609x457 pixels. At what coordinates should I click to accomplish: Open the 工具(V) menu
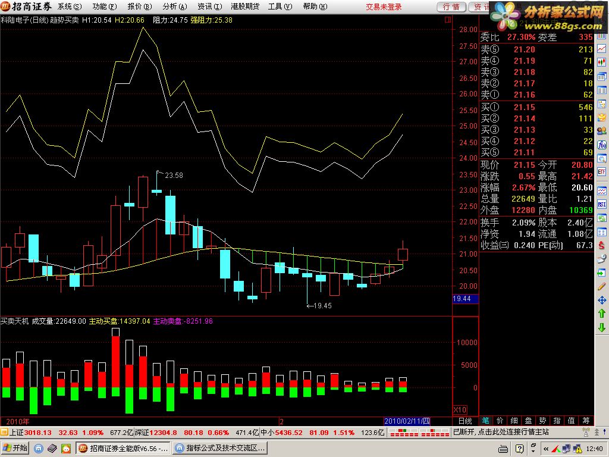click(280, 7)
